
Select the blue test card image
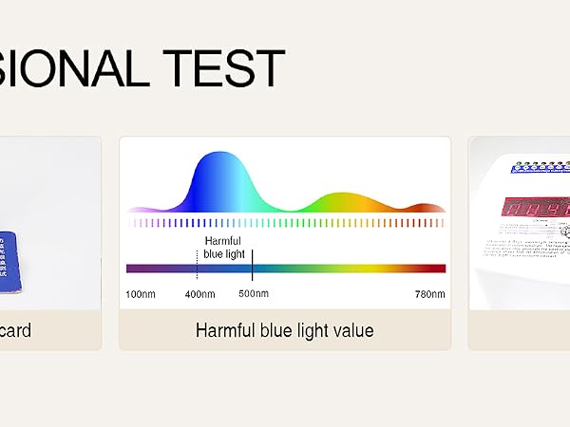(x=10, y=263)
